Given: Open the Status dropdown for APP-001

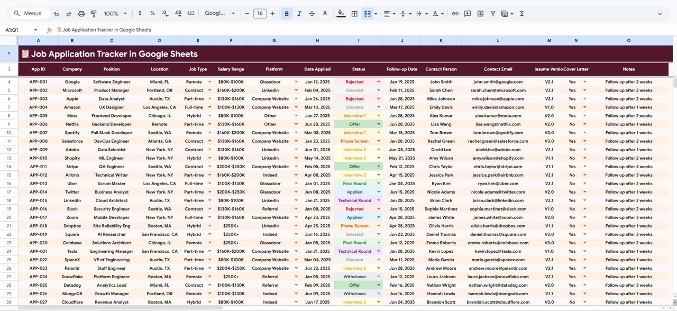Looking at the screenshot, I should tap(379, 81).
